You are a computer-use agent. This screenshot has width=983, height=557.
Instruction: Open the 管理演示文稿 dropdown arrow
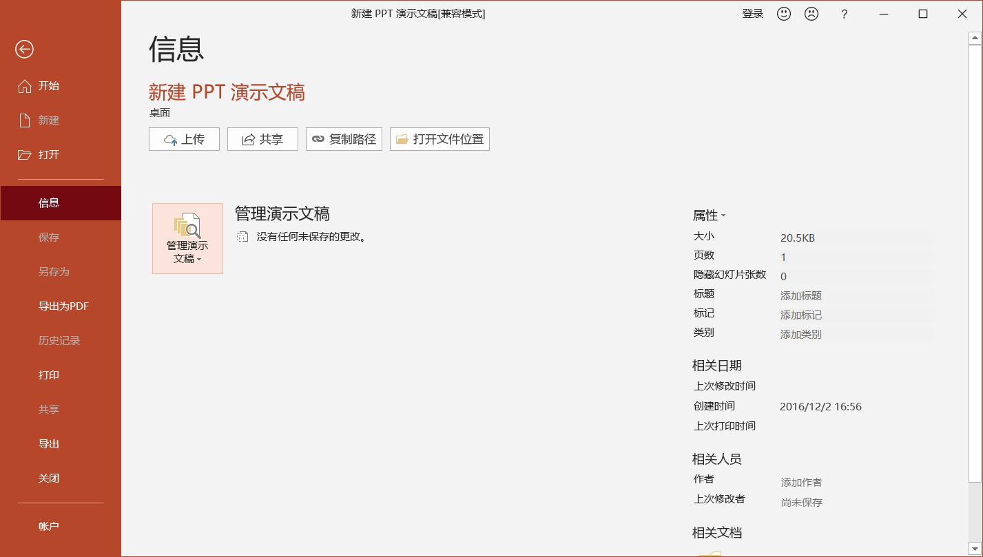tap(200, 260)
